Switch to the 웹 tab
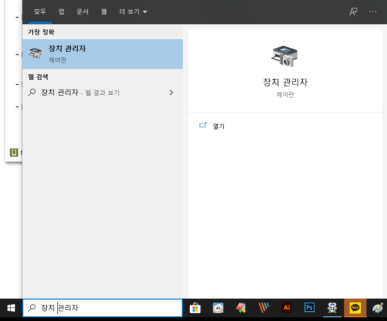Viewport: 387px width, 321px height. [104, 12]
